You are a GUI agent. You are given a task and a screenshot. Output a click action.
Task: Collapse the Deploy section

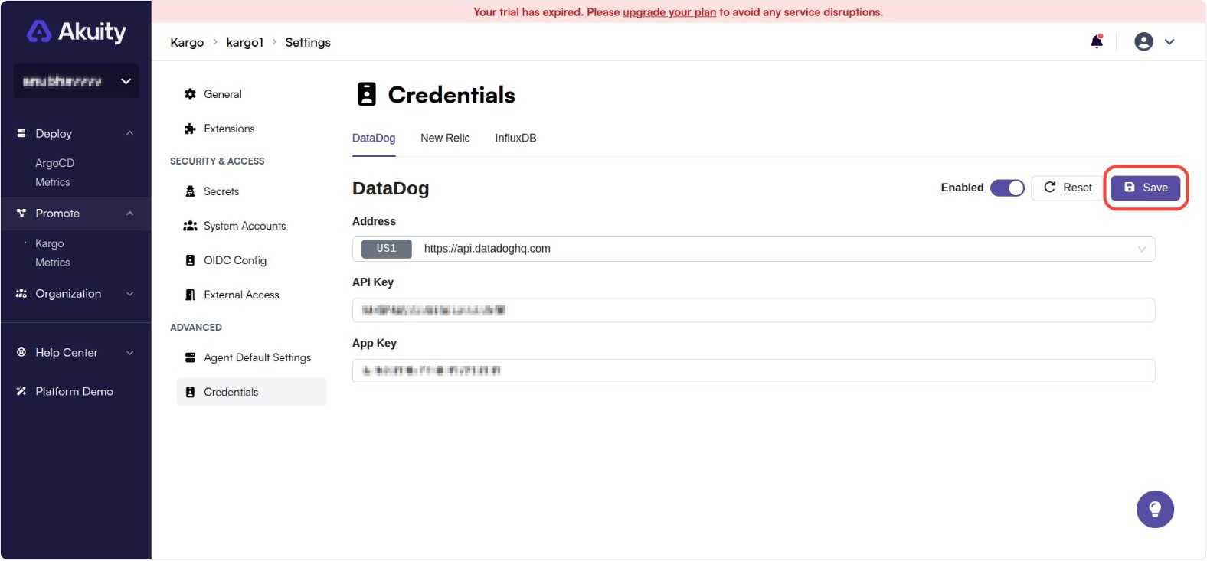tap(129, 133)
